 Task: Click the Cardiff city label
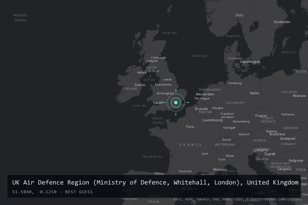(158, 103)
